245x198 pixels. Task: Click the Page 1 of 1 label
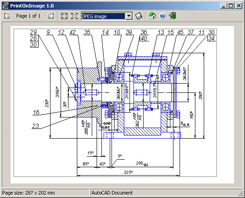[x=28, y=16]
